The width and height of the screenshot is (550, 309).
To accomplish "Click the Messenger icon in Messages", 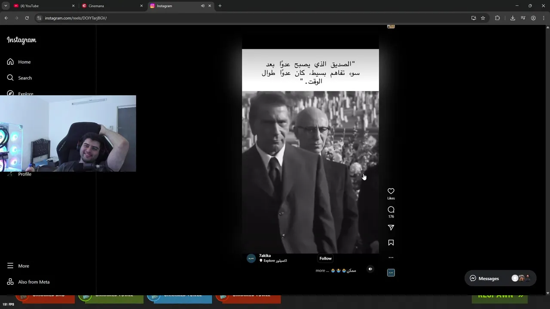I will pyautogui.click(x=473, y=278).
